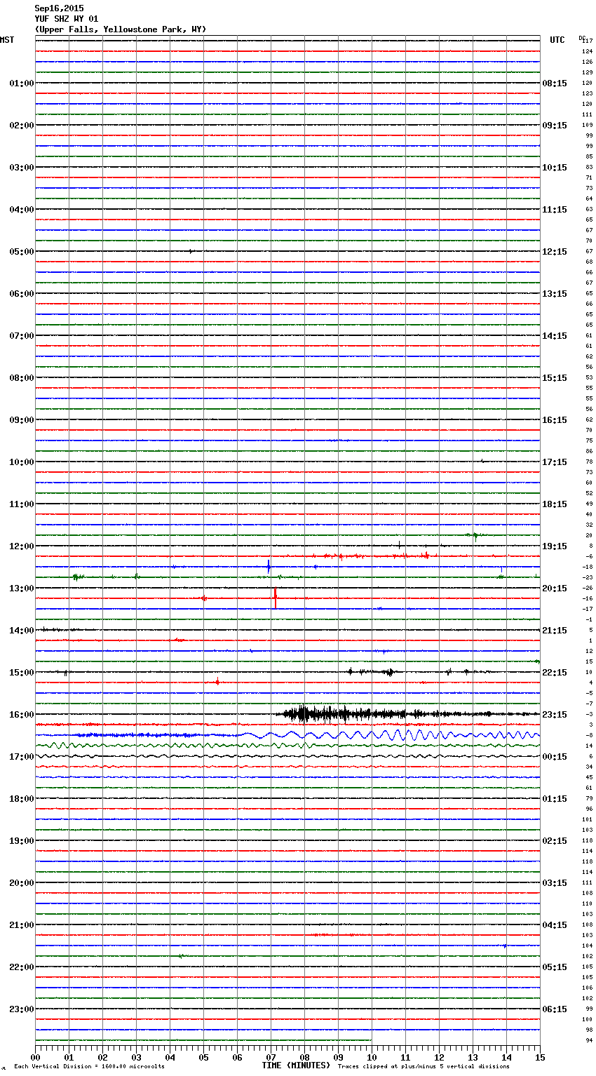Select the 12:15 UTC time label
Viewport: 596px width, 1076px height.
tap(555, 252)
